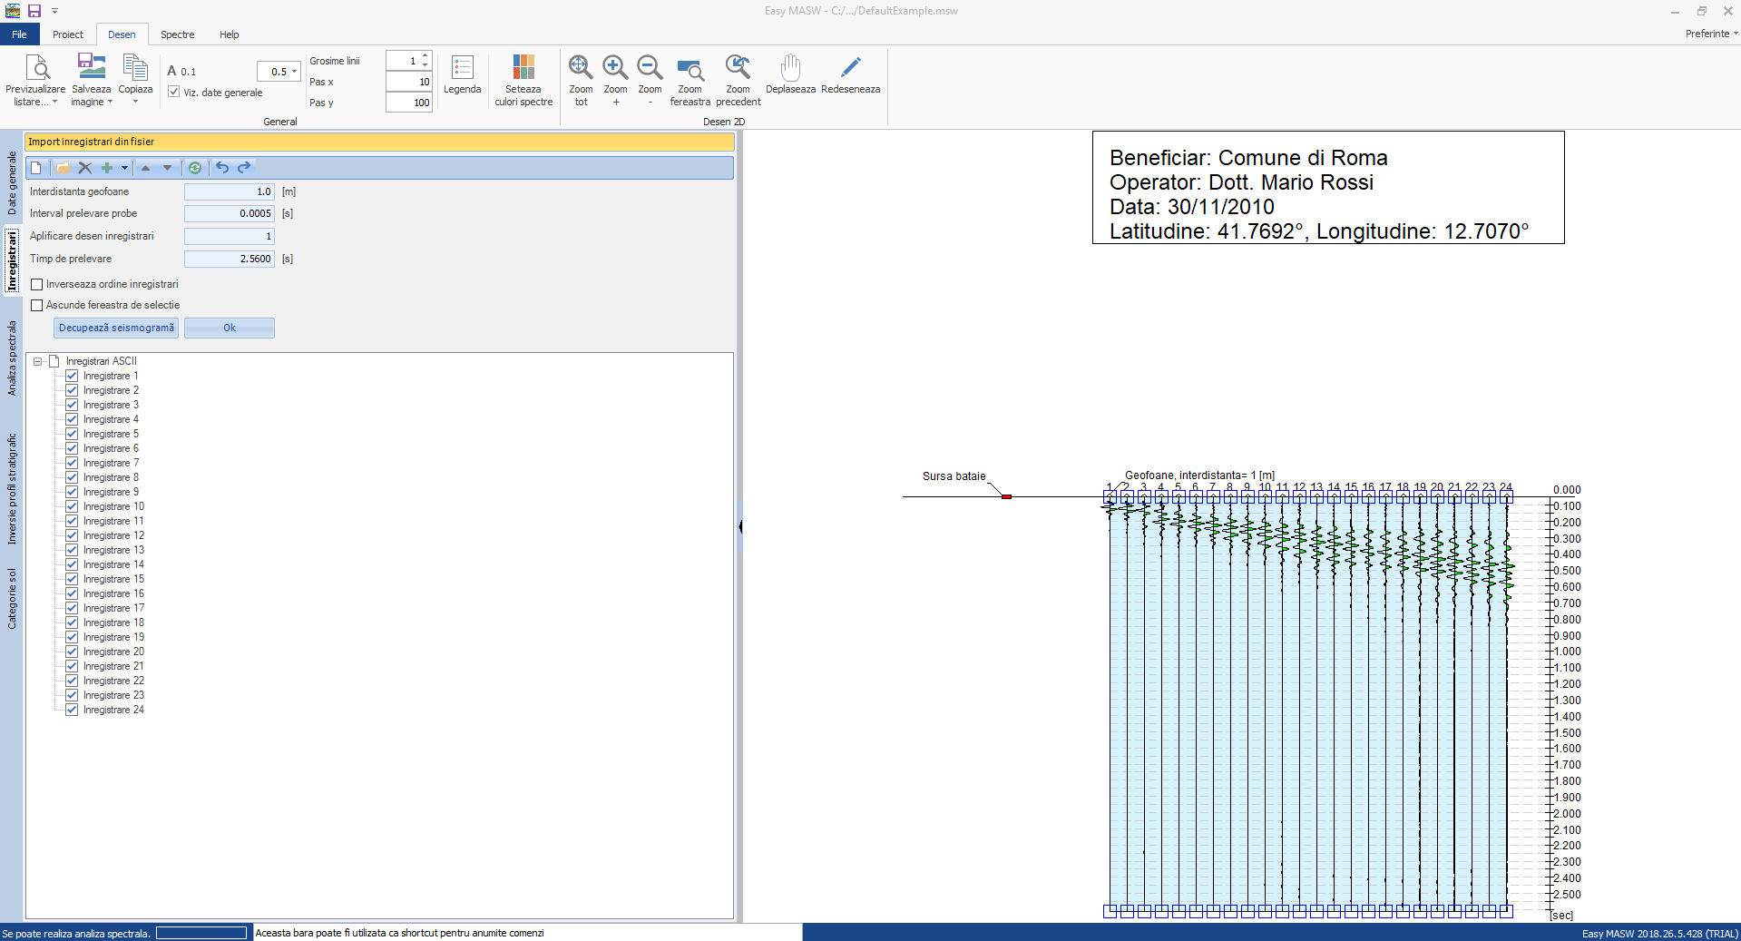Screen dimensions: 1741x941
Task: Click the delete X icon in import toolbar
Action: pyautogui.click(x=85, y=168)
